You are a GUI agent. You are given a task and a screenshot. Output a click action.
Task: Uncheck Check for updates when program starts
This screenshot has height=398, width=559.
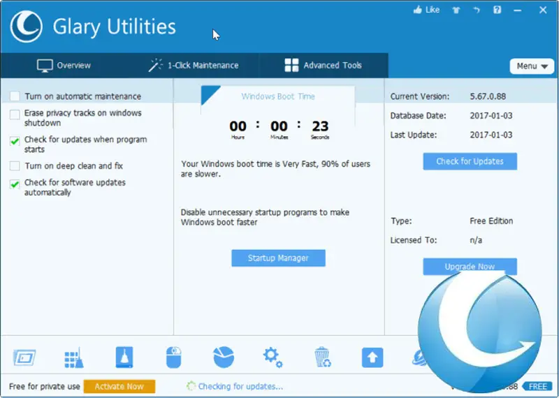15,141
